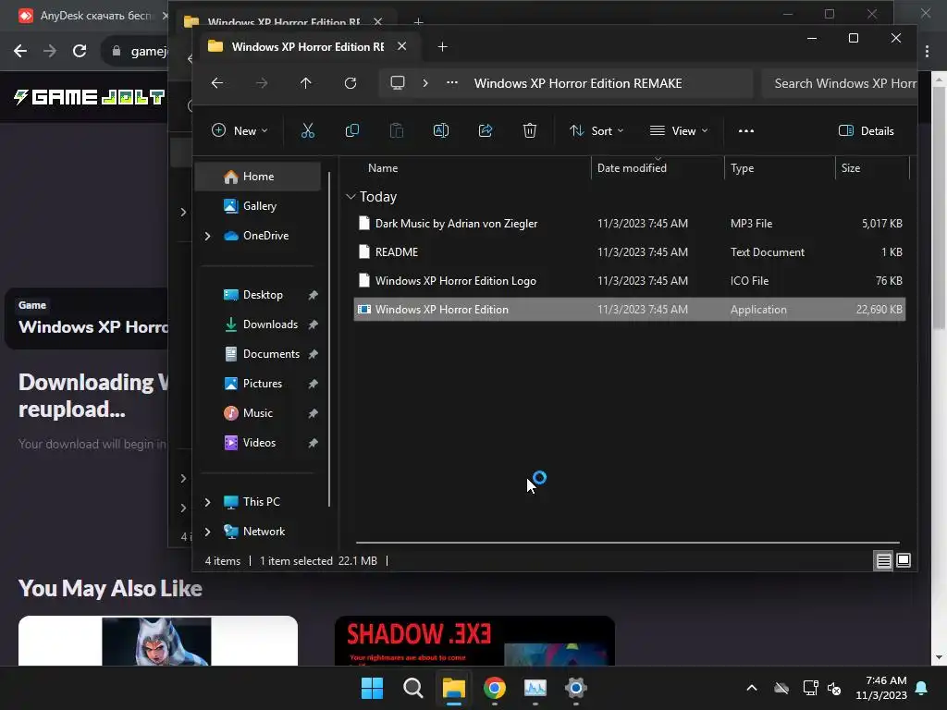This screenshot has width=947, height=710.
Task: Reload the Chrome page
Action: 80,51
